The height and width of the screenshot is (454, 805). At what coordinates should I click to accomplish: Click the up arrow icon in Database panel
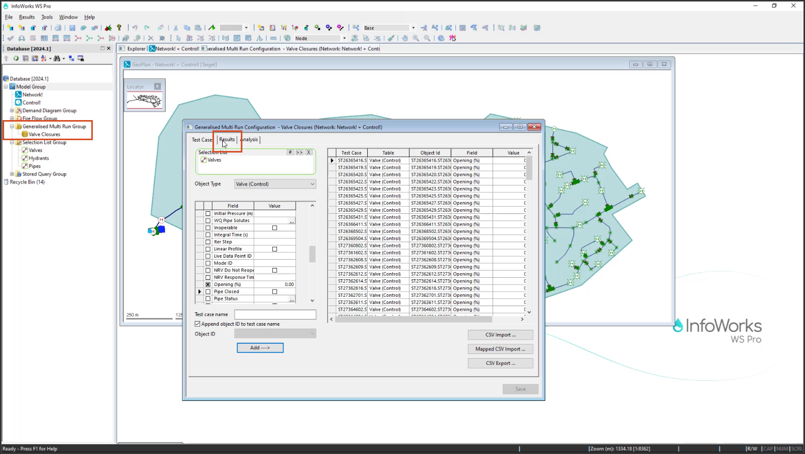click(x=6, y=58)
